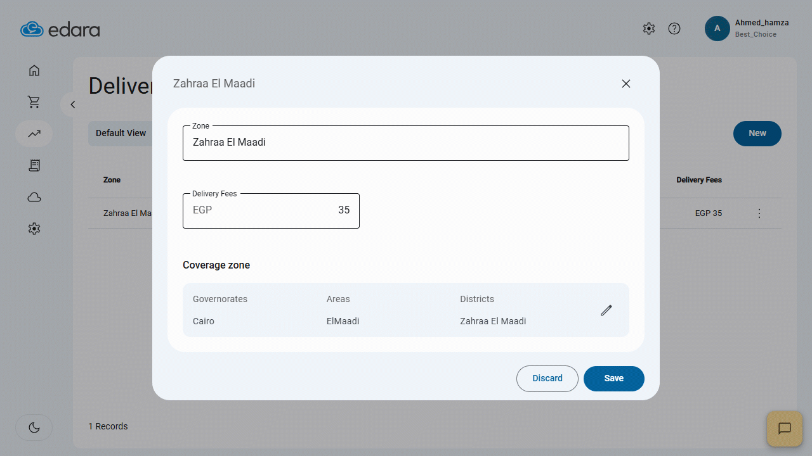Screen dimensions: 812x456
Task: Open the help question mark icon
Action: 674,28
